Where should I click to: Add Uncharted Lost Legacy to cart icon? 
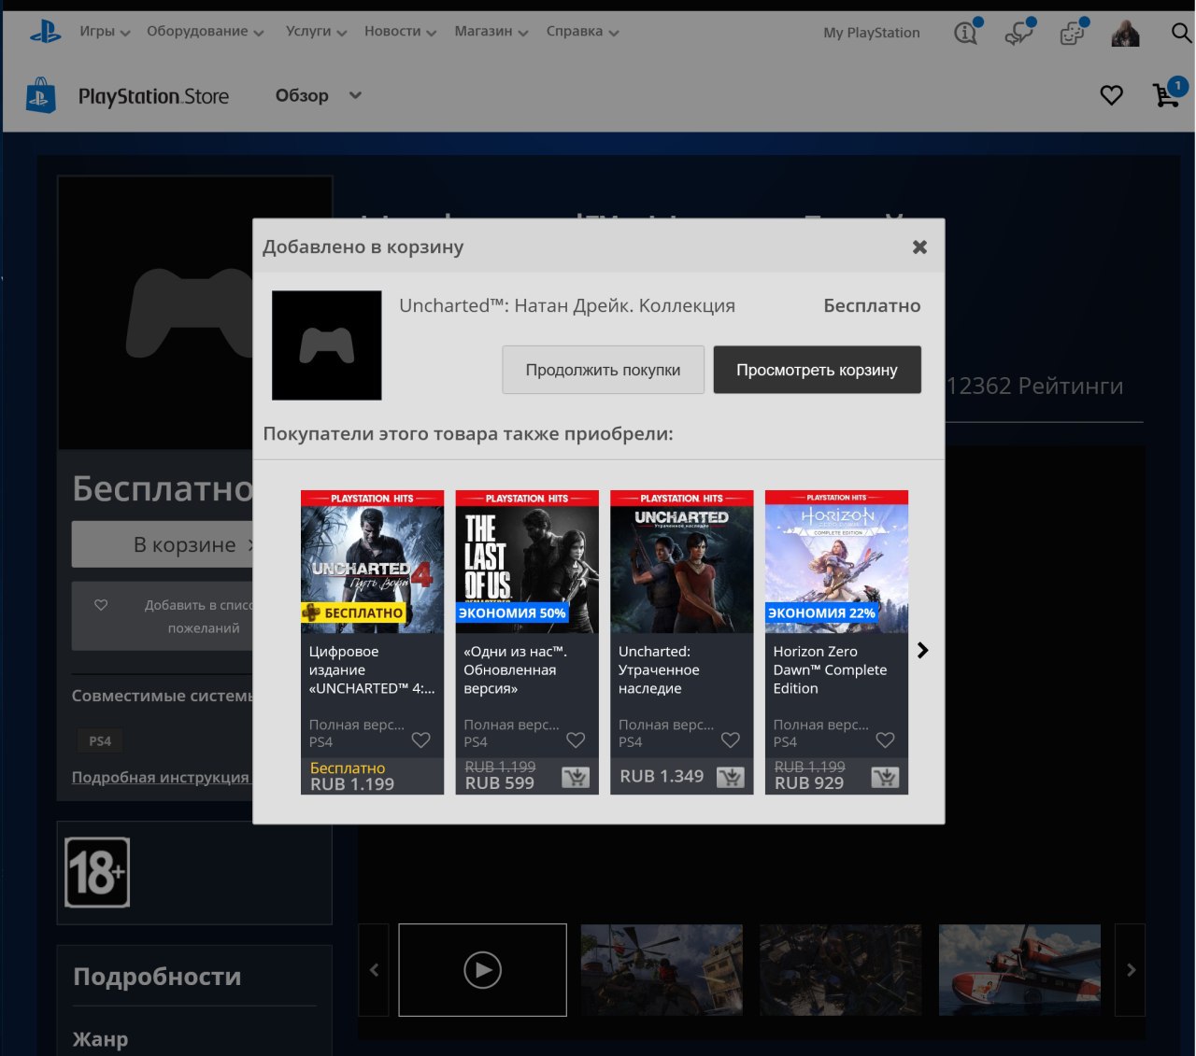[x=731, y=777]
